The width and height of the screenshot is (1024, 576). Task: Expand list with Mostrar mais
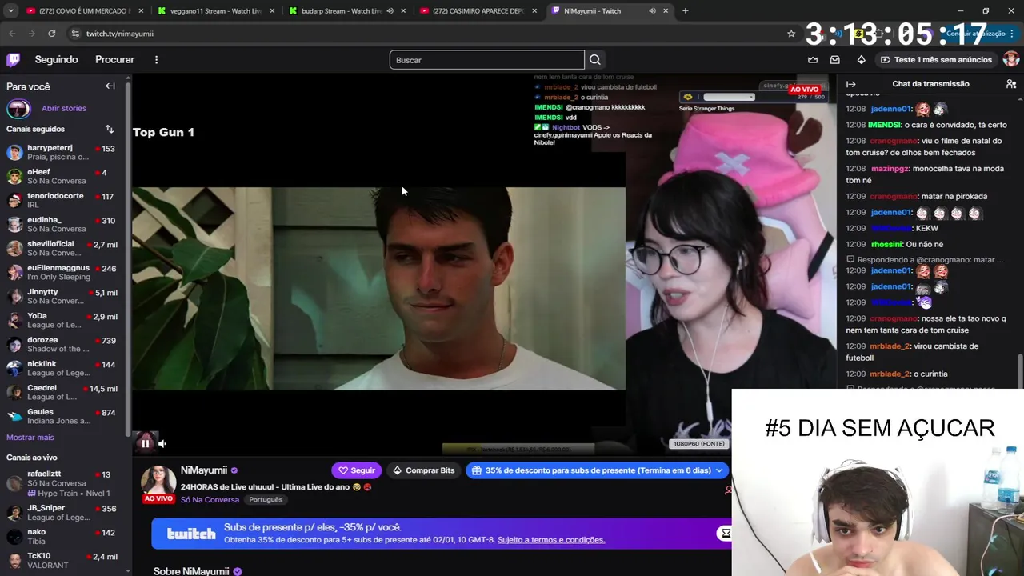30,438
